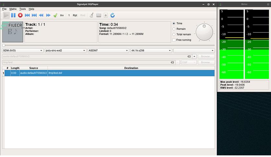271x157 pixels.
Task: Click the broom clear playlist icon
Action: [92, 15]
